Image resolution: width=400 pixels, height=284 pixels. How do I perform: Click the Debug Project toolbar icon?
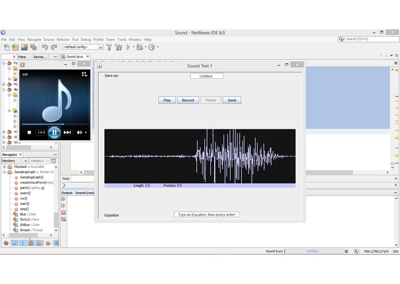[x=139, y=47]
